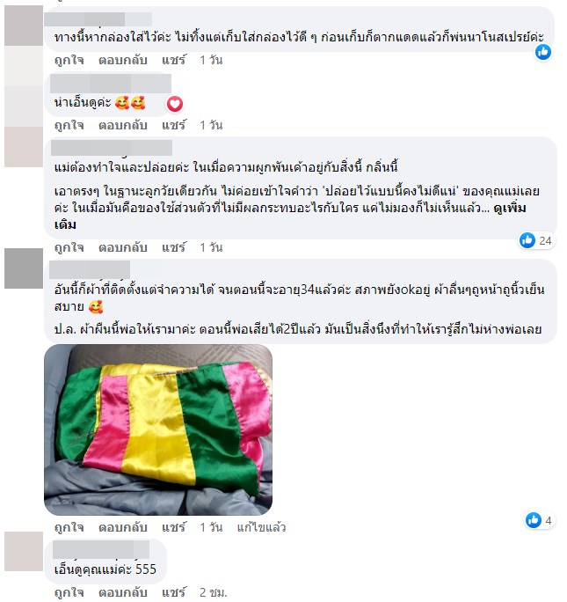Open the 4 likes reaction below the cloth photo
This screenshot has height=602, width=567.
point(539,521)
